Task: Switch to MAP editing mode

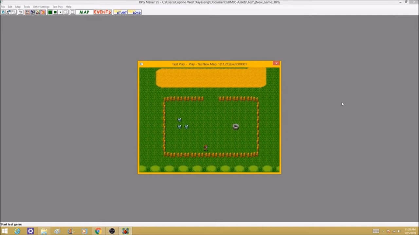Action: pyautogui.click(x=84, y=12)
